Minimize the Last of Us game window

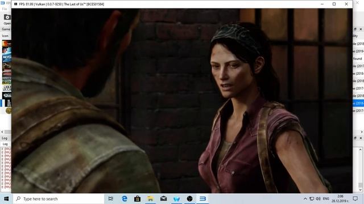[322, 4]
